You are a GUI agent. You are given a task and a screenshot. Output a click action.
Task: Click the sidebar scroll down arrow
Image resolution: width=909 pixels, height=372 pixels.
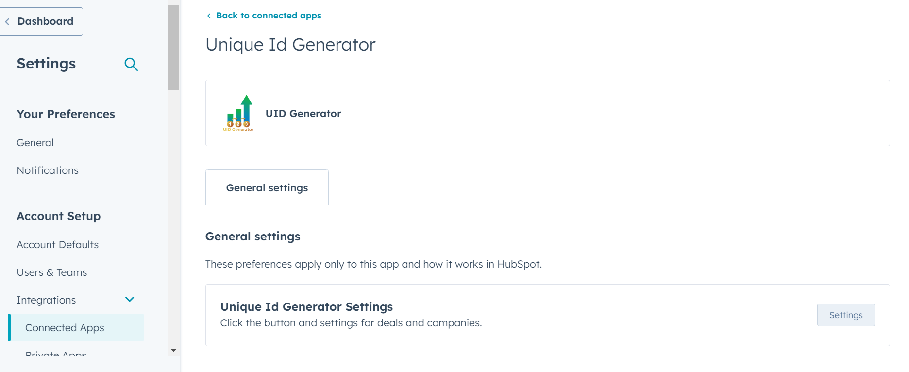pyautogui.click(x=173, y=350)
